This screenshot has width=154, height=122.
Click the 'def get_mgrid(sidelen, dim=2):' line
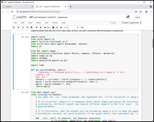(48, 70)
